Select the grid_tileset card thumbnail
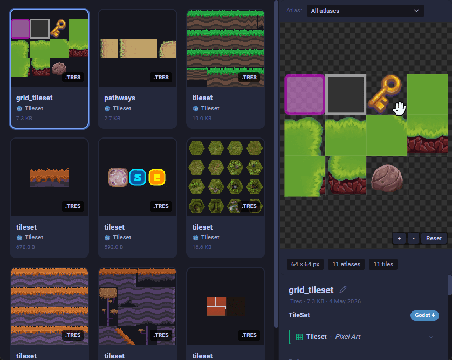452x360 pixels. pyautogui.click(x=49, y=48)
